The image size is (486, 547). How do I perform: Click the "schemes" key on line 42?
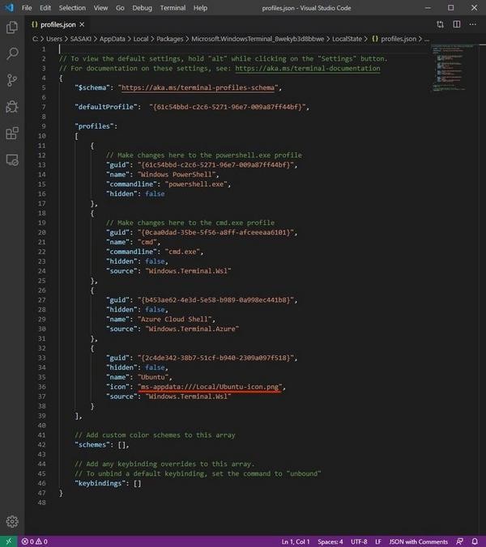(x=92, y=445)
